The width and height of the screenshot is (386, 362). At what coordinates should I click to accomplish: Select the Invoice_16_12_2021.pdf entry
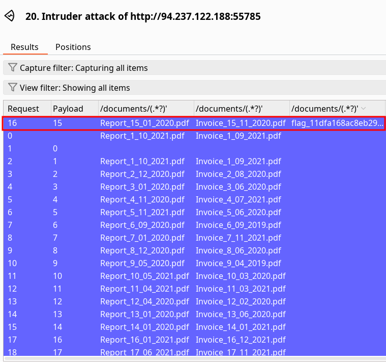241,340
